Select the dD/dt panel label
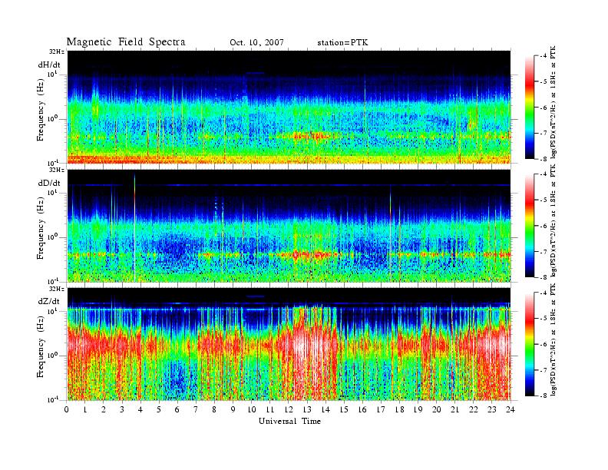This screenshot has height=470, width=608. pyautogui.click(x=49, y=183)
